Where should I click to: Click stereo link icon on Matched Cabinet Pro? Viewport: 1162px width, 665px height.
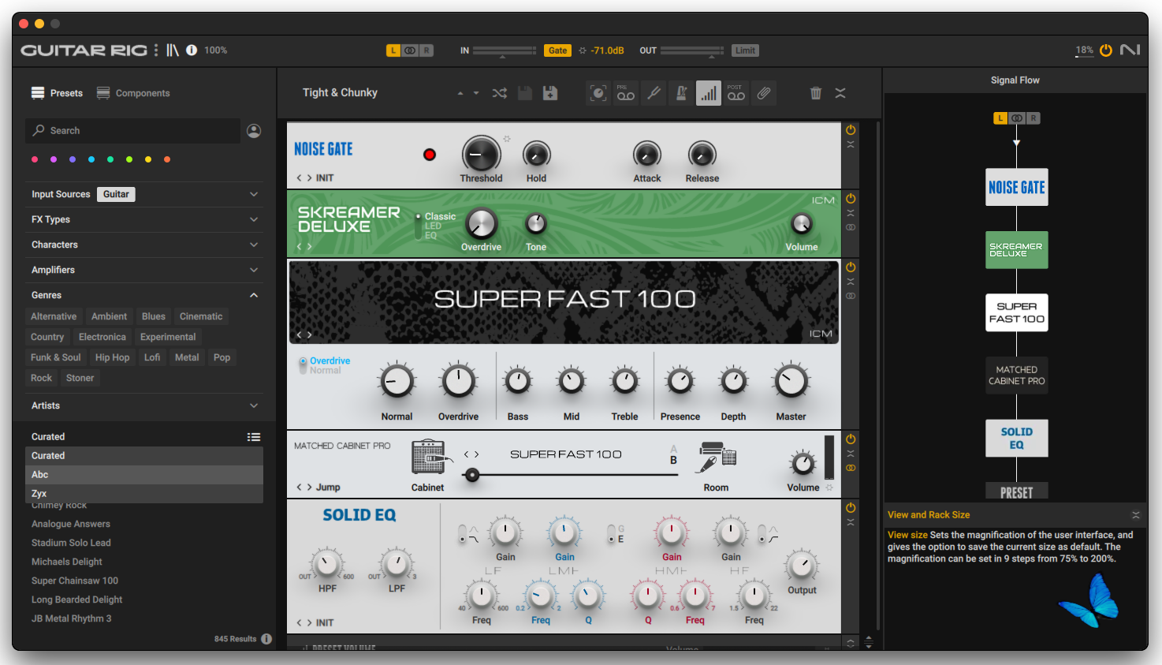click(x=851, y=469)
